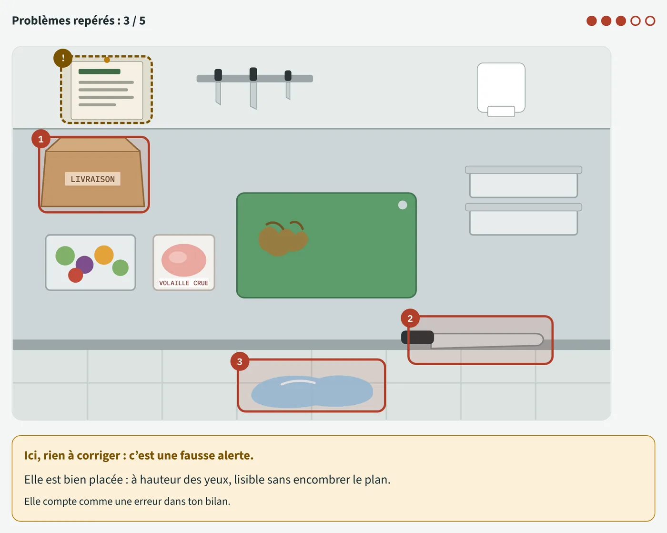Screen dimensions: 667x533
Task: Select the magnetic knife rack
Action: 255,88
